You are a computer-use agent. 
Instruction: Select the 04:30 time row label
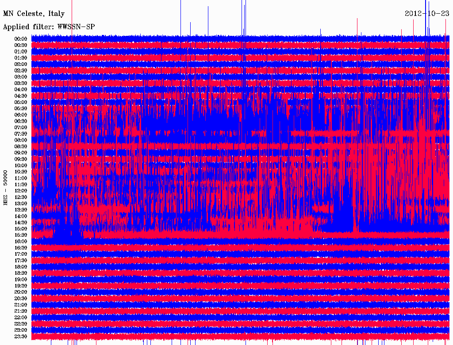pyautogui.click(x=21, y=96)
